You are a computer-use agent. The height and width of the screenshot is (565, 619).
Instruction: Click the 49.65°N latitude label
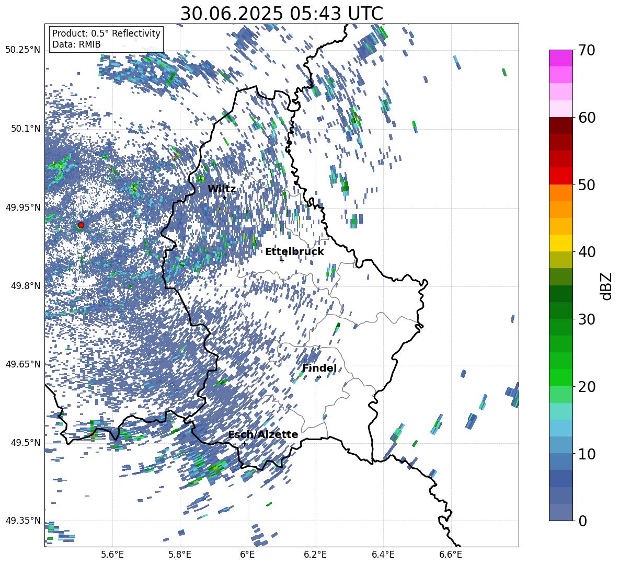coord(23,364)
